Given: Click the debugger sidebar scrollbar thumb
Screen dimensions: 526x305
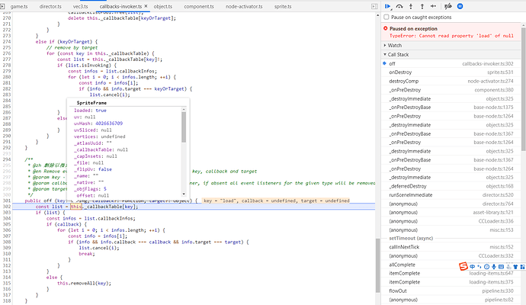Looking at the screenshot, I should (524, 89).
